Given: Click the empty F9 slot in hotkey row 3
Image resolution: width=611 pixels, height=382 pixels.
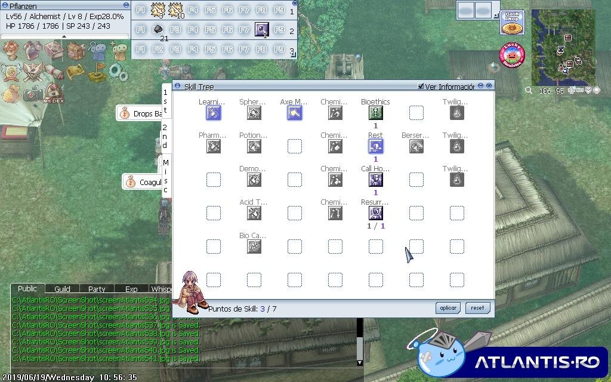Looking at the screenshot, I should (279, 49).
